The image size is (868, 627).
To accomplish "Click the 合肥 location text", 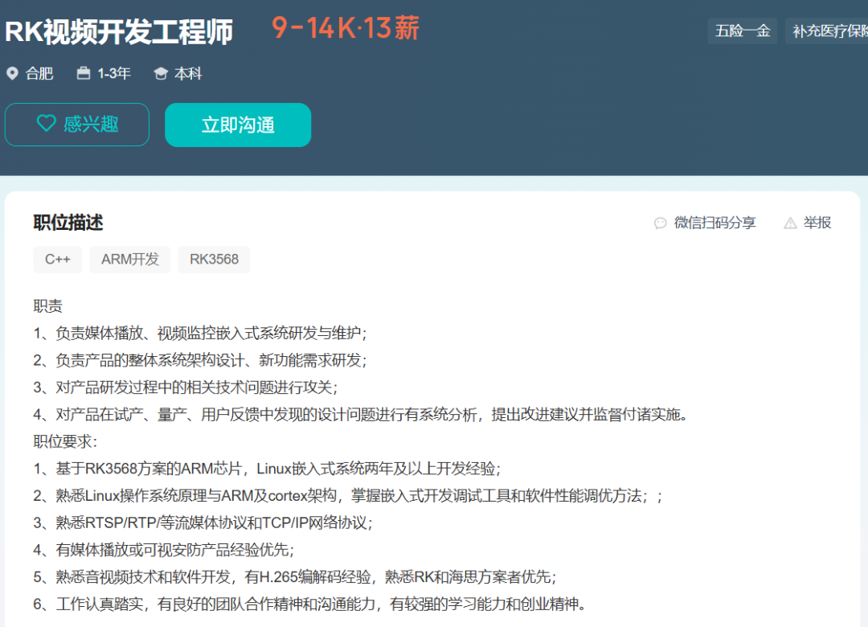I will [39, 73].
